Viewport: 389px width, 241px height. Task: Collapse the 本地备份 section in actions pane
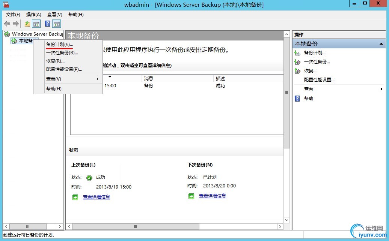(381, 44)
